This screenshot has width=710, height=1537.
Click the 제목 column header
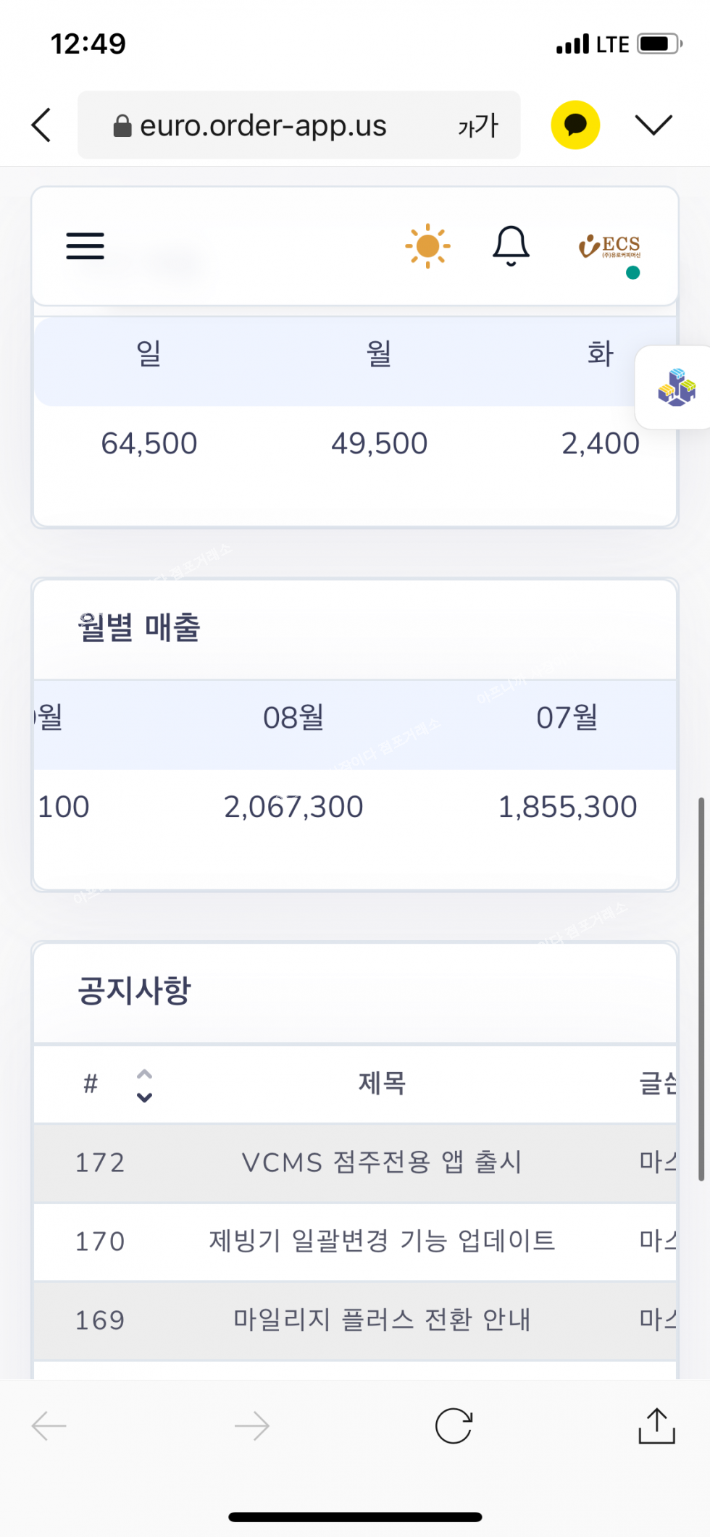[382, 1084]
